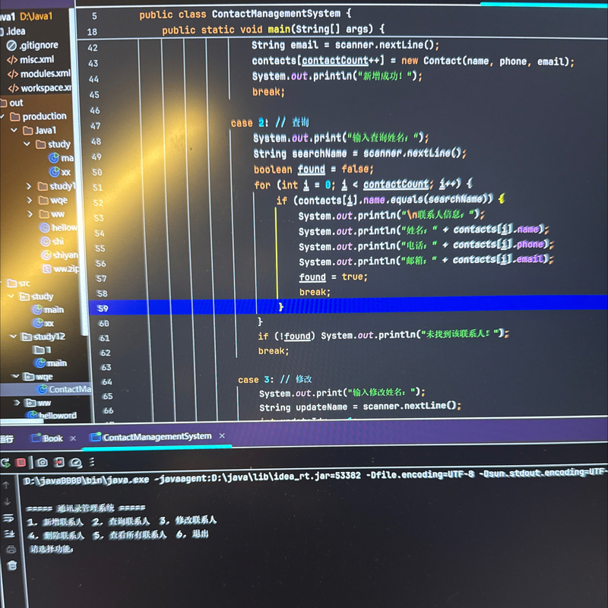
Task: Click the up arrow in console sidebar
Action: pos(6,484)
